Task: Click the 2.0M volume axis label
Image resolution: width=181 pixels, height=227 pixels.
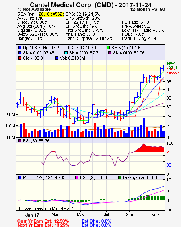Action: tap(10, 115)
